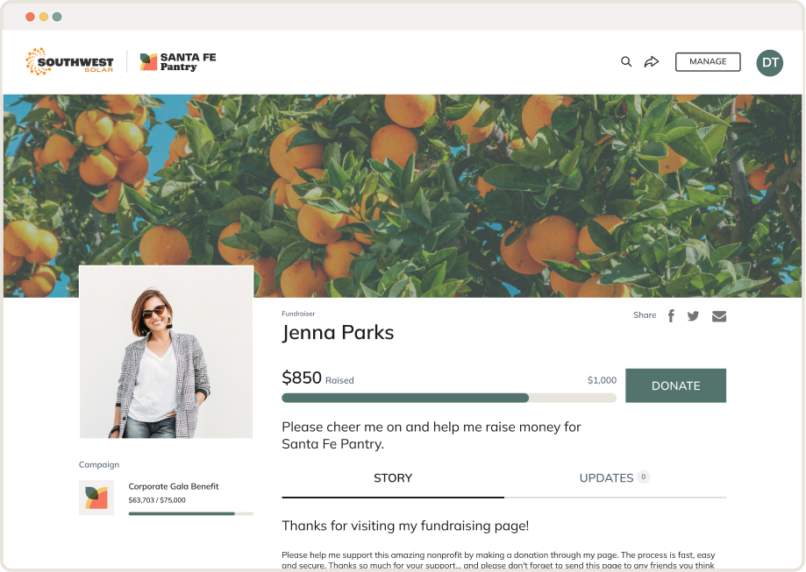Share fundraiser via email envelope icon

point(719,316)
